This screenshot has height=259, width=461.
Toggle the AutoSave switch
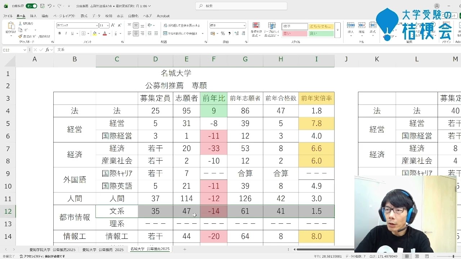tap(31, 6)
